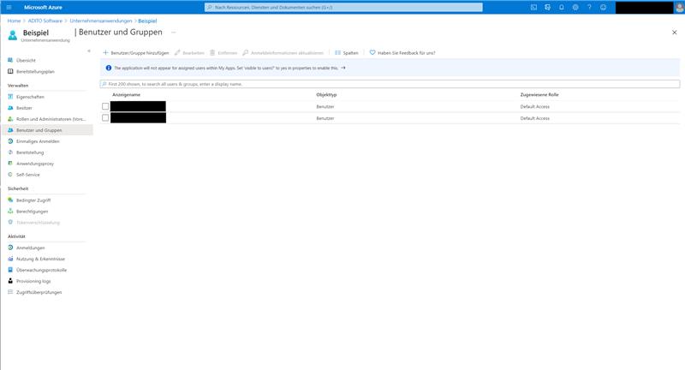Open ADITO Software breadcrumb
Viewport: 685px width, 370px height.
tap(45, 21)
